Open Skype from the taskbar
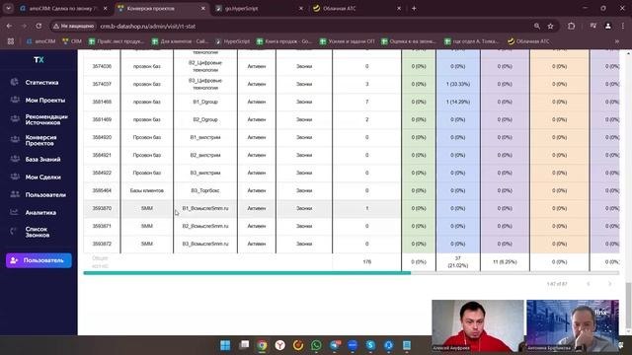This screenshot has height=355, width=632. pos(370,345)
